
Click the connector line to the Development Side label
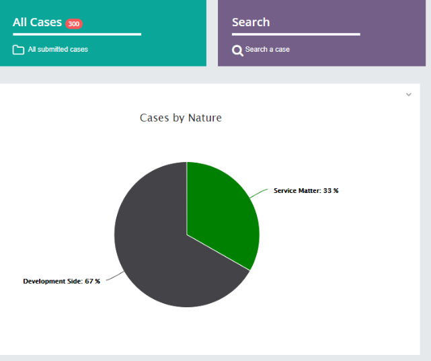point(114,277)
